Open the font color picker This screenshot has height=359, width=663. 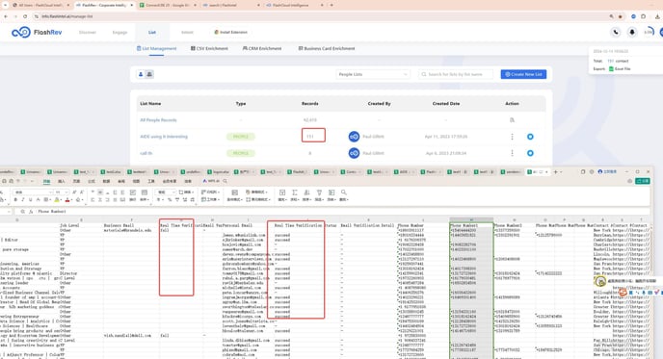pos(68,199)
